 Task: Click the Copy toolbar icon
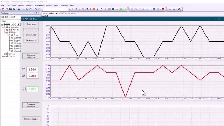coord(27,9)
